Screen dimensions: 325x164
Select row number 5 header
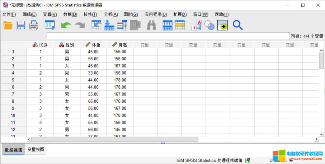[x=13, y=80]
